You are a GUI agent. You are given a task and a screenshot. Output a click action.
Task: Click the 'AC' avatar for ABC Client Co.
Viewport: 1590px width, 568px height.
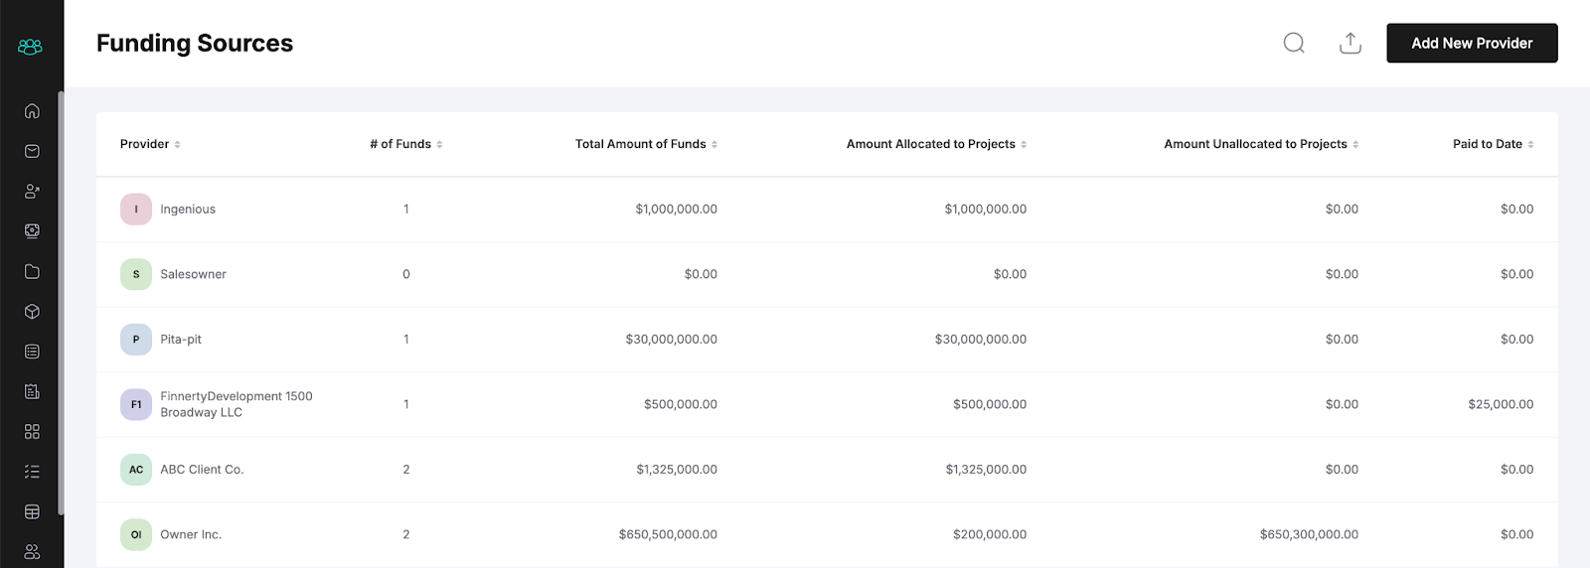click(x=136, y=470)
